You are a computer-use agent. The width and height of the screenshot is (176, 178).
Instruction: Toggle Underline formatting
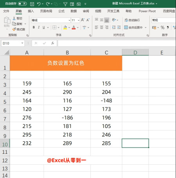click(44, 27)
